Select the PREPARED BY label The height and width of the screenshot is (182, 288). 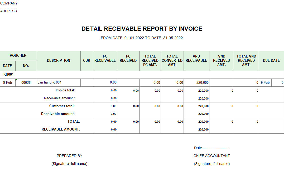click(x=69, y=156)
